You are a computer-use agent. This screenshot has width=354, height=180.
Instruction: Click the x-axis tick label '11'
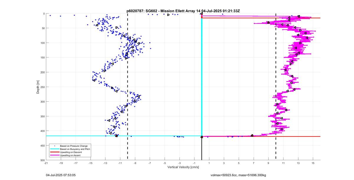(283, 163)
